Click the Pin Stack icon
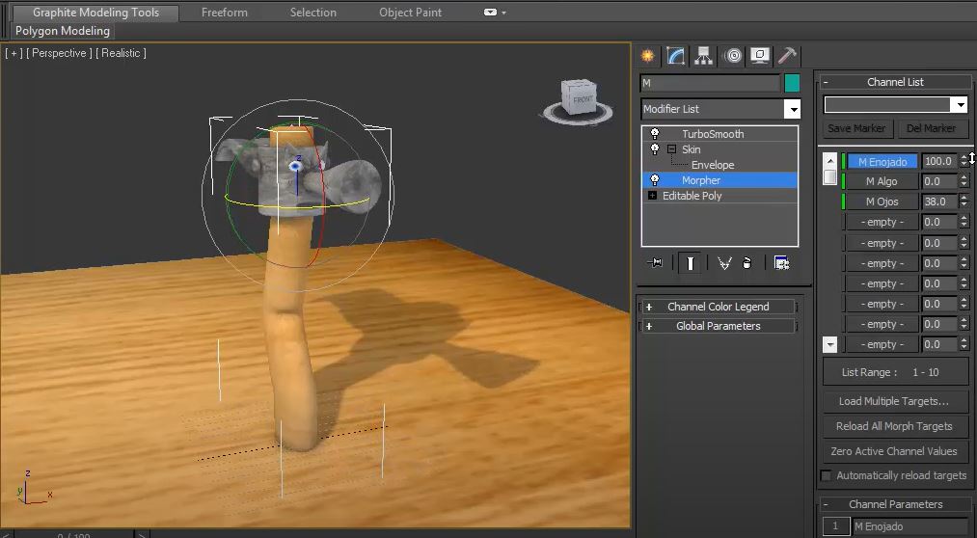Image resolution: width=977 pixels, height=538 pixels. pyautogui.click(x=656, y=263)
